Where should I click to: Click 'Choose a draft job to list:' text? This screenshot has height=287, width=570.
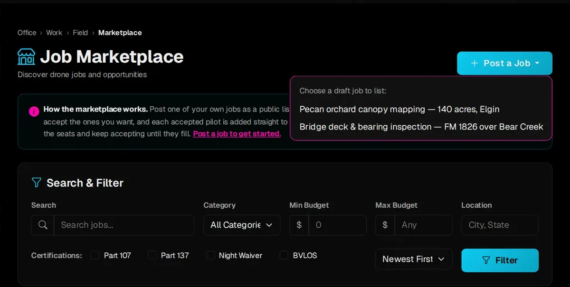[343, 91]
